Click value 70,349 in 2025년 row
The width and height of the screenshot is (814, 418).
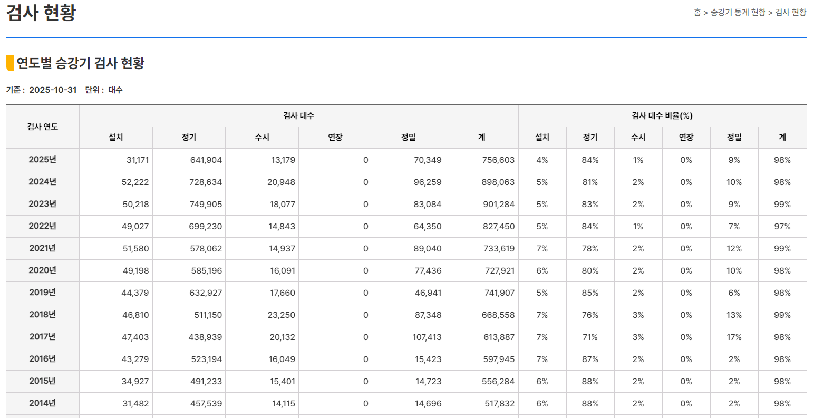pos(428,160)
